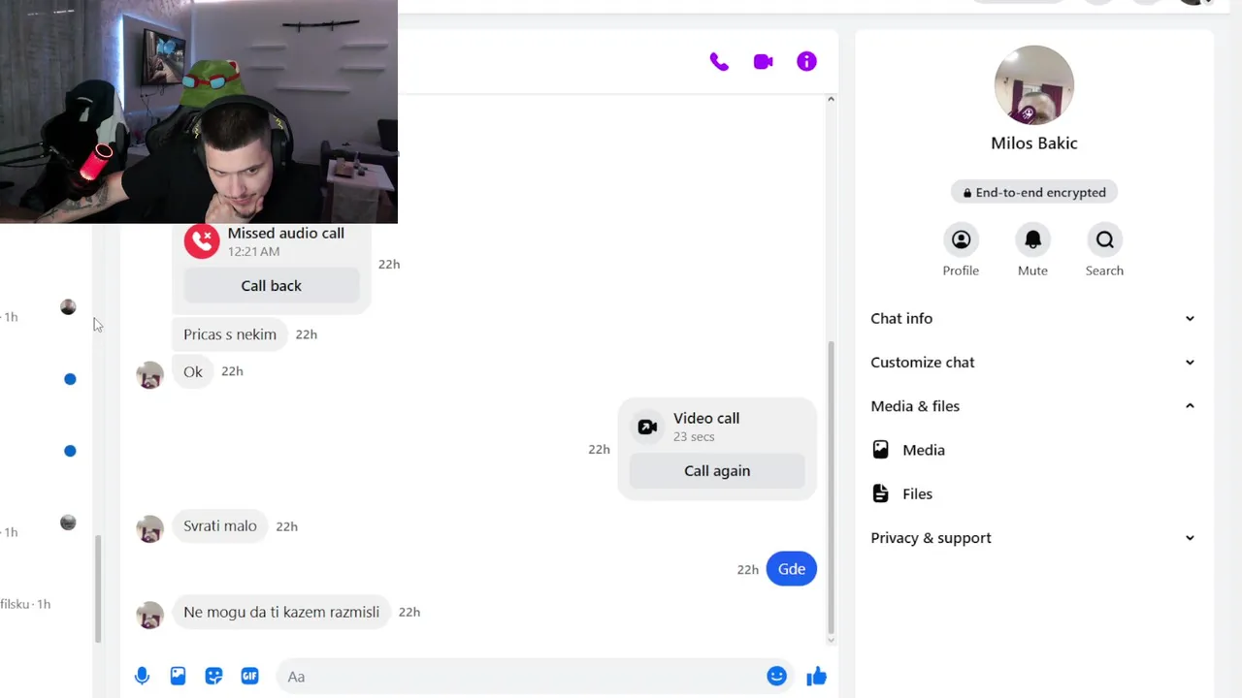Select the Ne mogu da ti kazem razmisli message
Viewport: 1242px width, 698px height.
pos(281,613)
